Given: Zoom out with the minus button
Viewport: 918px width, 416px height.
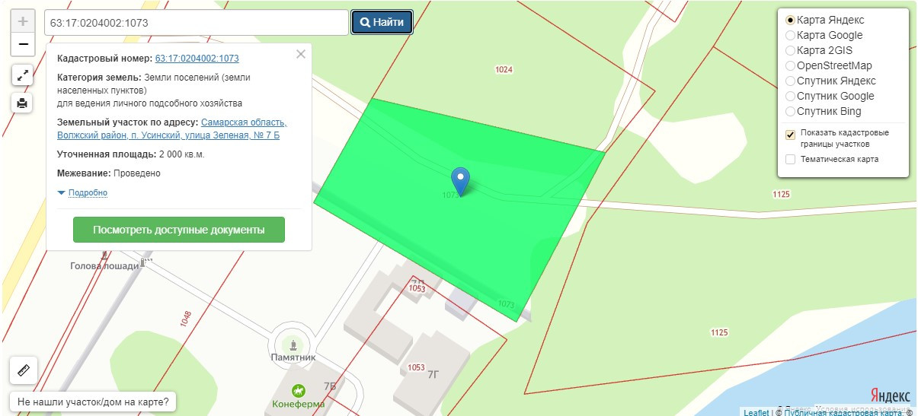Looking at the screenshot, I should click(x=23, y=44).
